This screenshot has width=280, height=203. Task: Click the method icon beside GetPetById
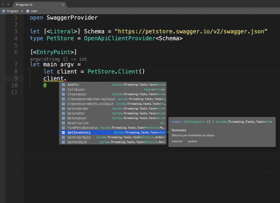coord(63,142)
